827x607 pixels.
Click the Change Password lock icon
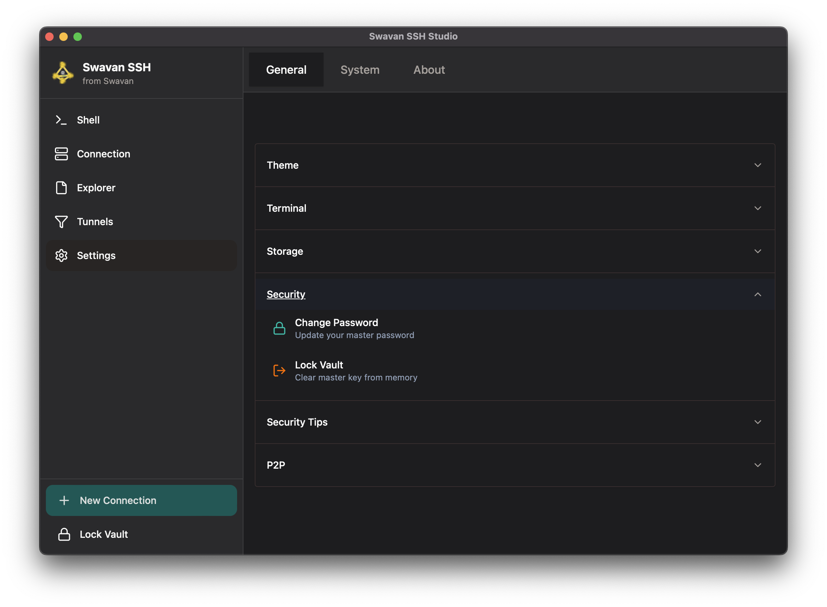coord(279,328)
